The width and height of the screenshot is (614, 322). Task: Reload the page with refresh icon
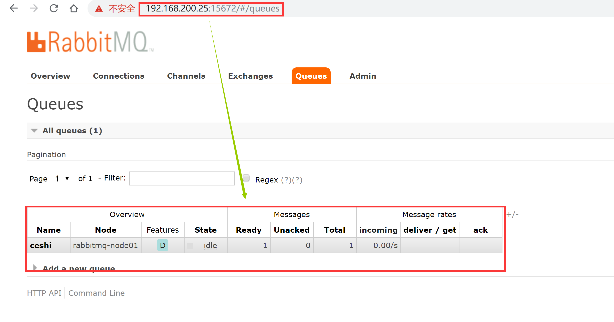[x=54, y=8]
